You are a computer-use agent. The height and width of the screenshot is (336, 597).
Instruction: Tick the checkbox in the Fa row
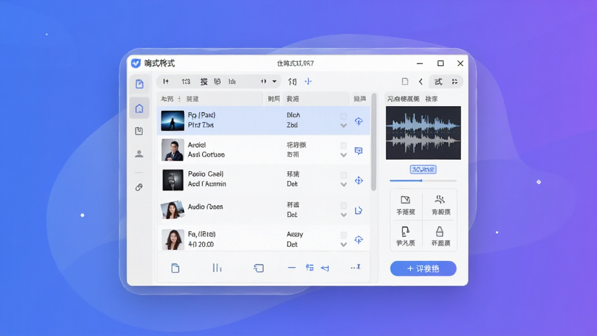343,235
